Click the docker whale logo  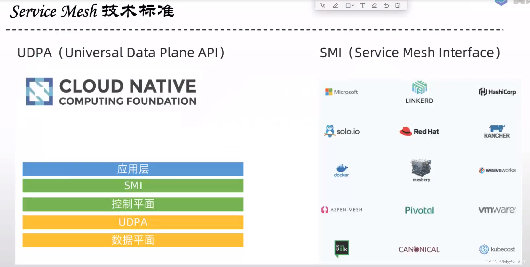coord(342,171)
